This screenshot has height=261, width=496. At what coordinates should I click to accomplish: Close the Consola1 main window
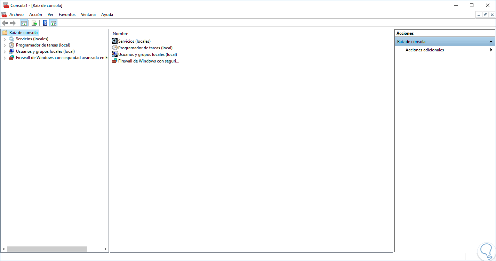[488, 5]
